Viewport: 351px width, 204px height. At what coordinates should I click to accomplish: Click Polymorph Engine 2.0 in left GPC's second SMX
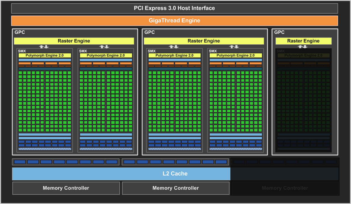coord(106,55)
